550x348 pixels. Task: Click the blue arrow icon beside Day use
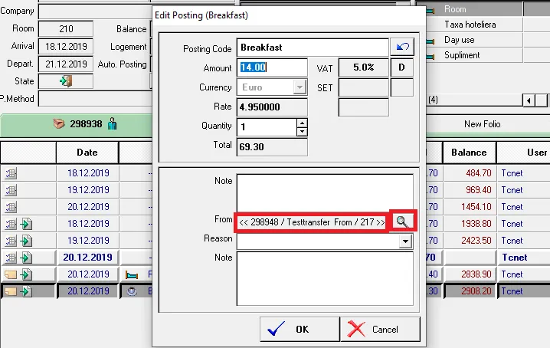tap(431, 41)
